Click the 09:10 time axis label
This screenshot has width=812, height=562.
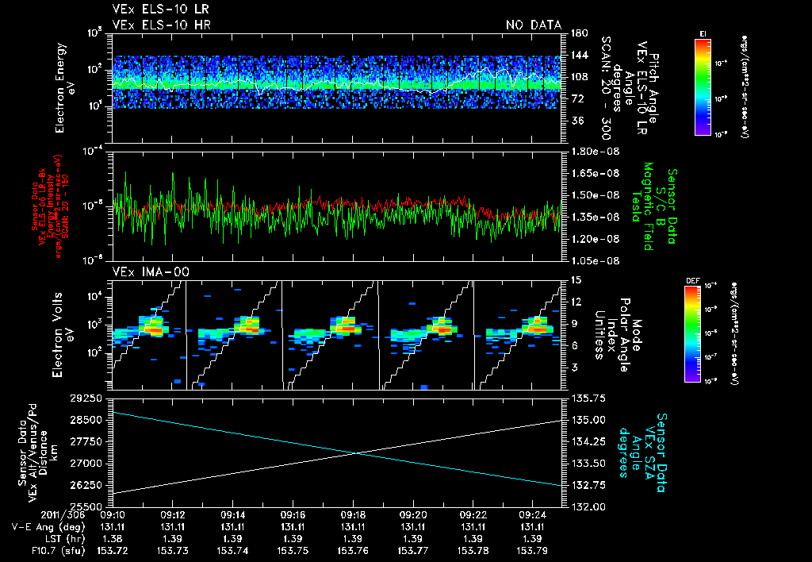coord(113,516)
